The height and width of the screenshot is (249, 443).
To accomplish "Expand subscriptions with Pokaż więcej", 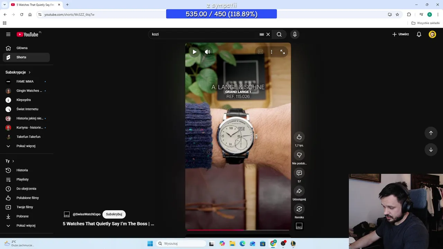I will (26, 146).
